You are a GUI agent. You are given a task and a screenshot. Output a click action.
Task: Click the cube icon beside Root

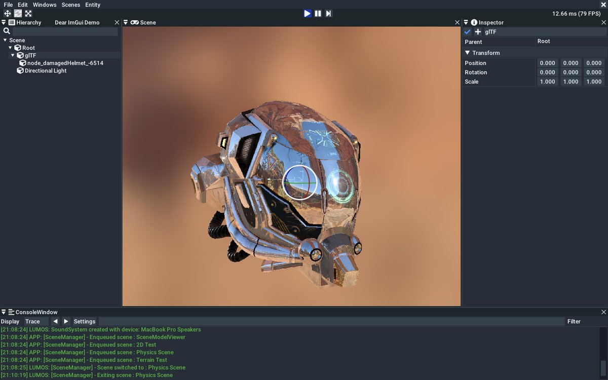point(18,48)
